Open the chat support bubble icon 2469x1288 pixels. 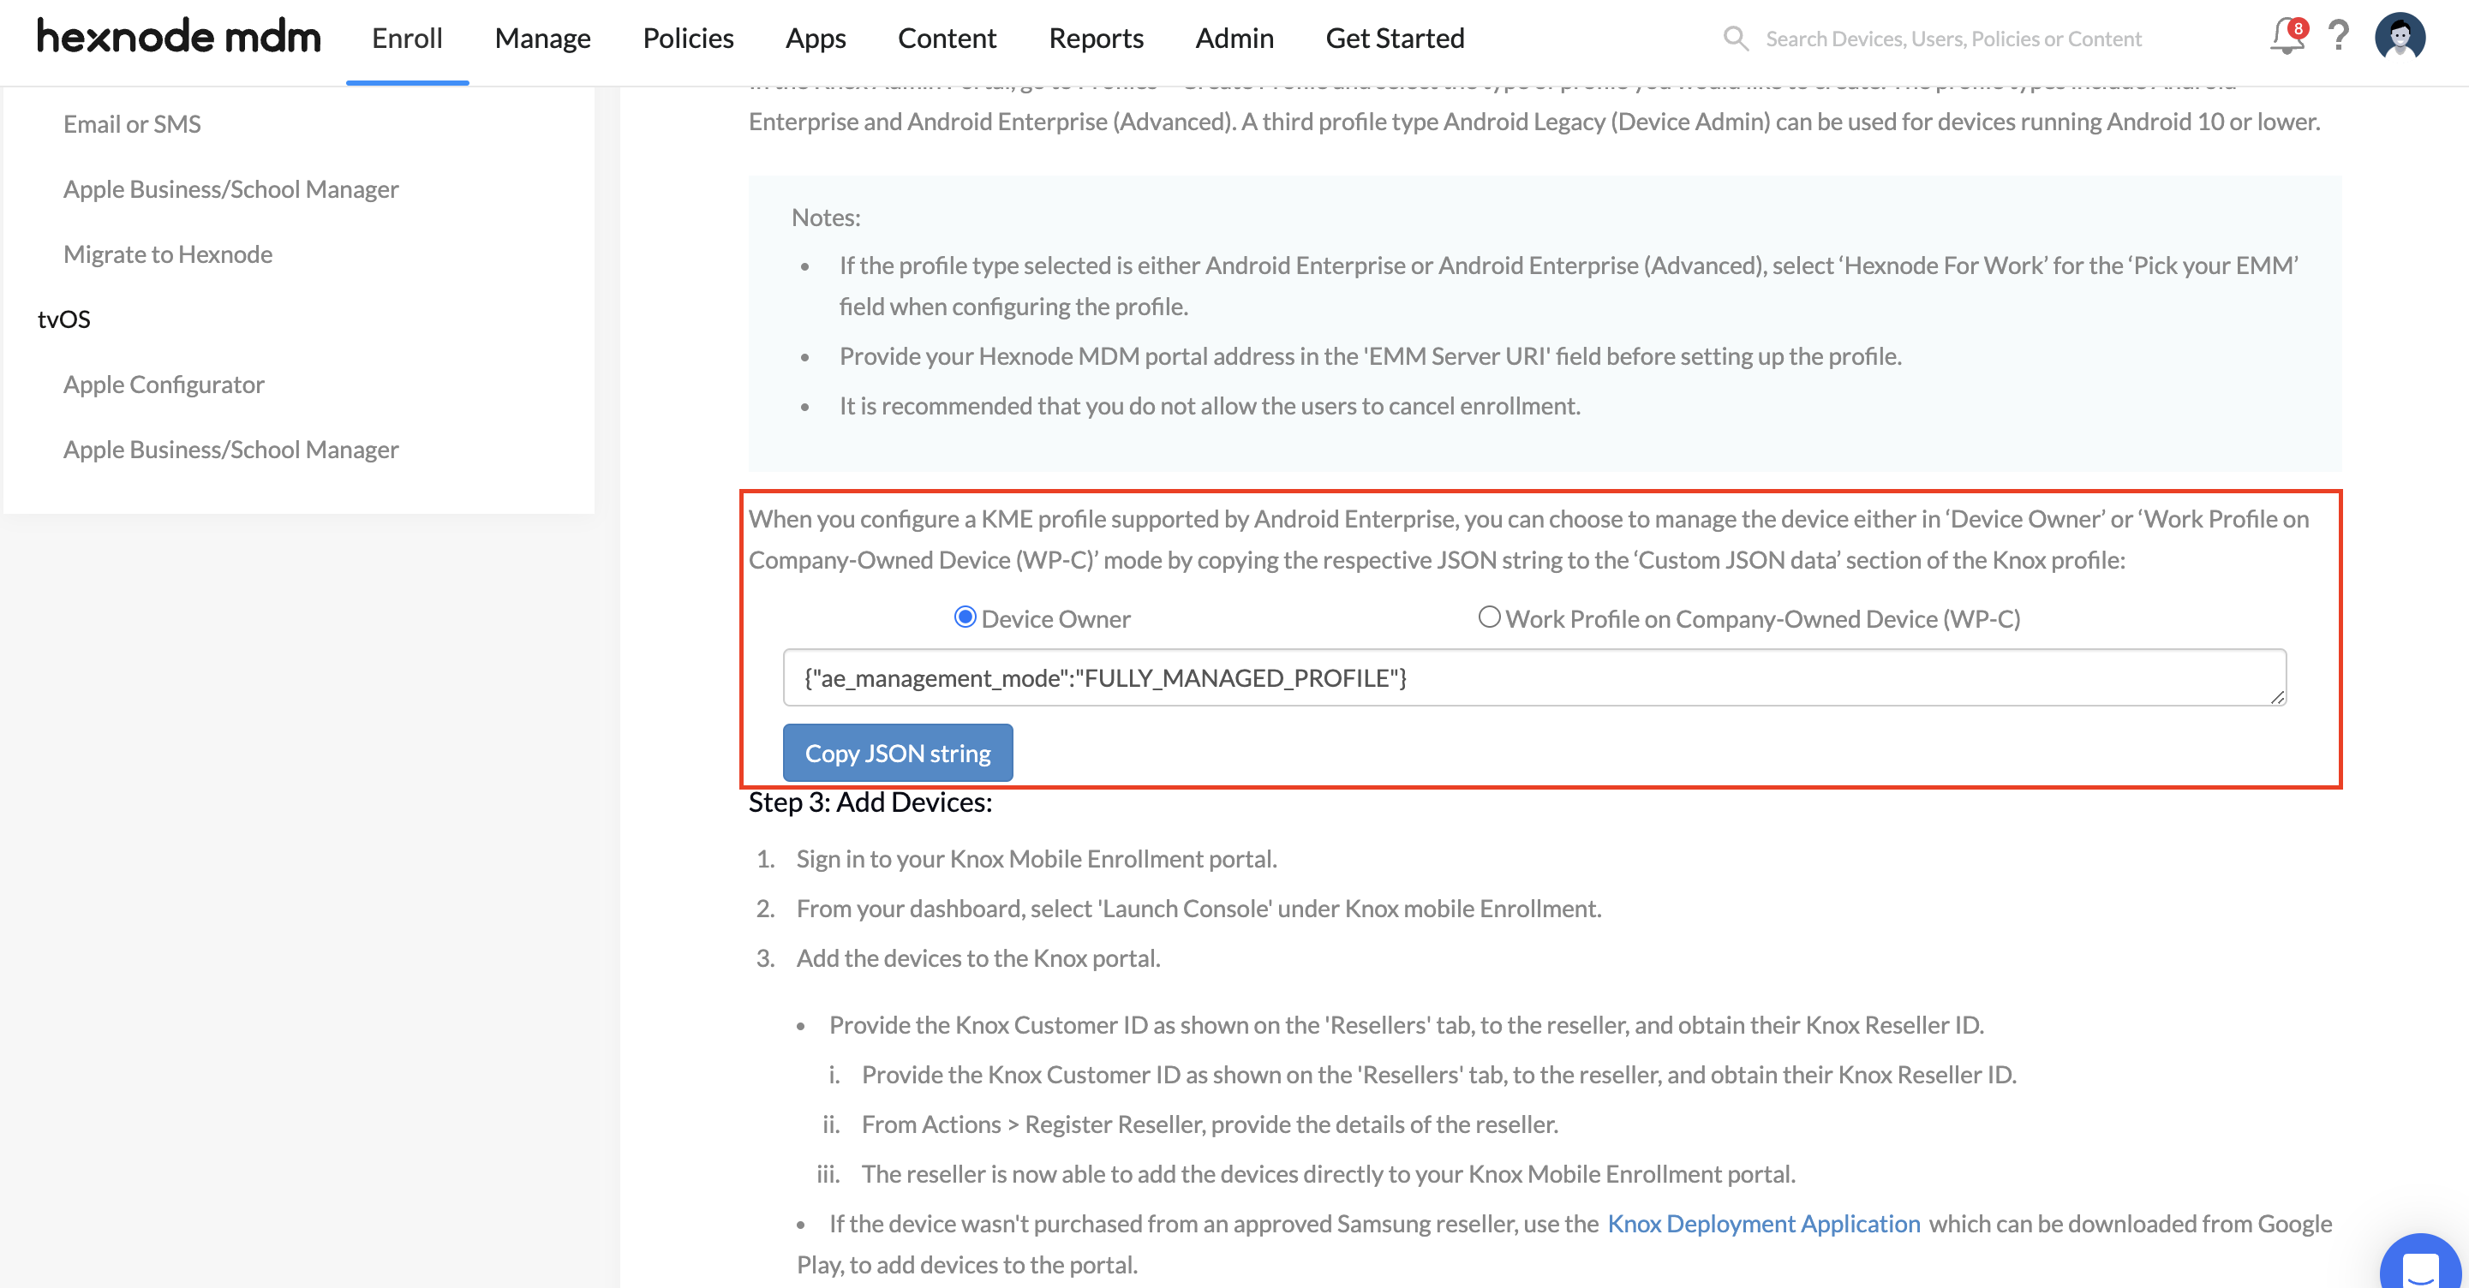point(2421,1262)
